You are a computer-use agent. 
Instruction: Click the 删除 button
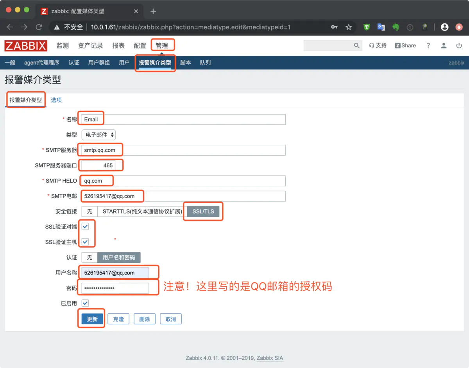tap(145, 319)
